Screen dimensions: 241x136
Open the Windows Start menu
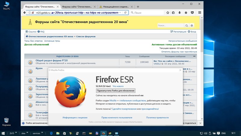coord(3,133)
